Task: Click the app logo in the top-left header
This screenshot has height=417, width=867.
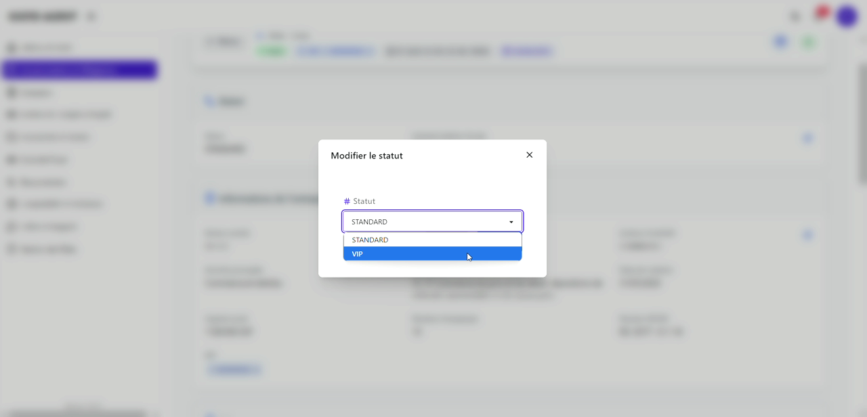Action: [x=42, y=16]
